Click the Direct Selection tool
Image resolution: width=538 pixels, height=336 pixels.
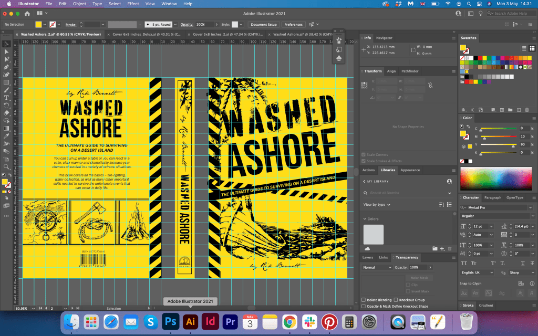(6, 52)
